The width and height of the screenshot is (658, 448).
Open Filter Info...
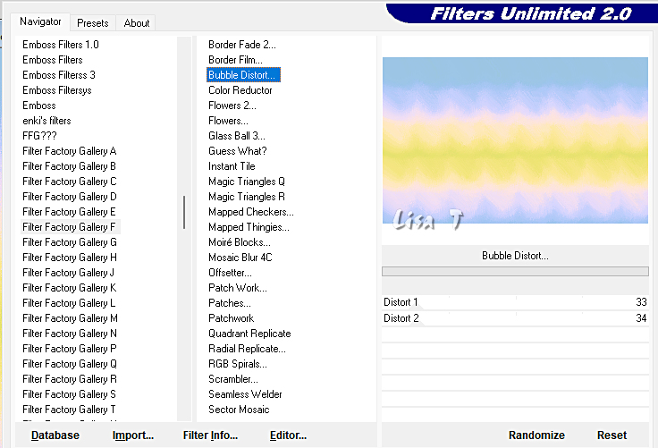(210, 435)
